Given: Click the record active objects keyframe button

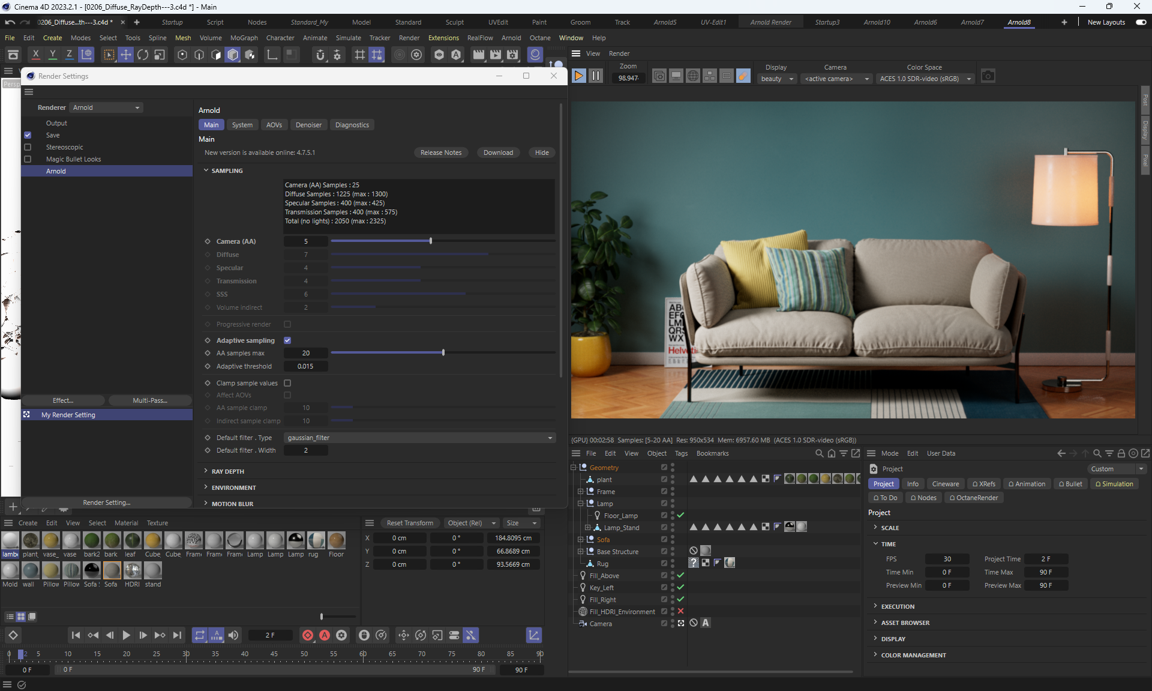Looking at the screenshot, I should [307, 635].
